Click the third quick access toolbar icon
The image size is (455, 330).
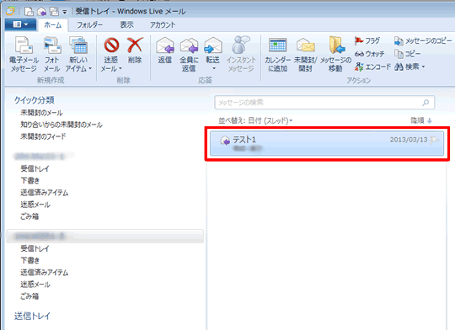(x=54, y=11)
